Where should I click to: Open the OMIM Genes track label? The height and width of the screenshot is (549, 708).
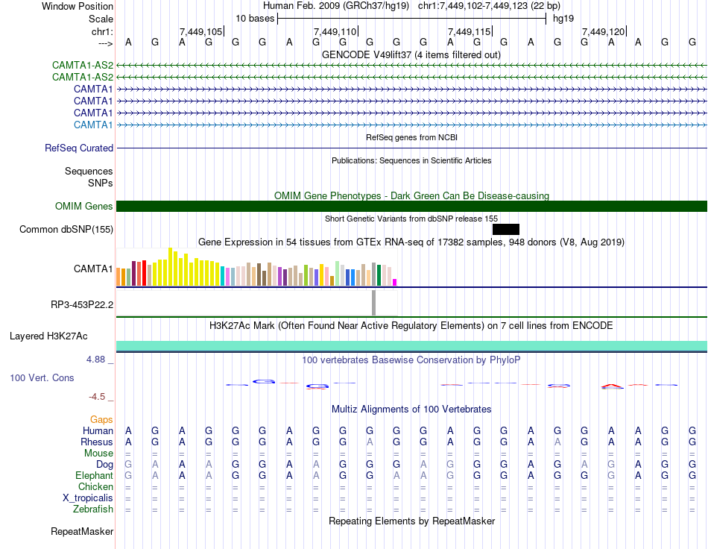coord(84,207)
